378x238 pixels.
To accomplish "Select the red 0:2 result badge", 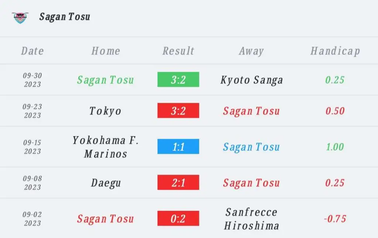I will [178, 218].
